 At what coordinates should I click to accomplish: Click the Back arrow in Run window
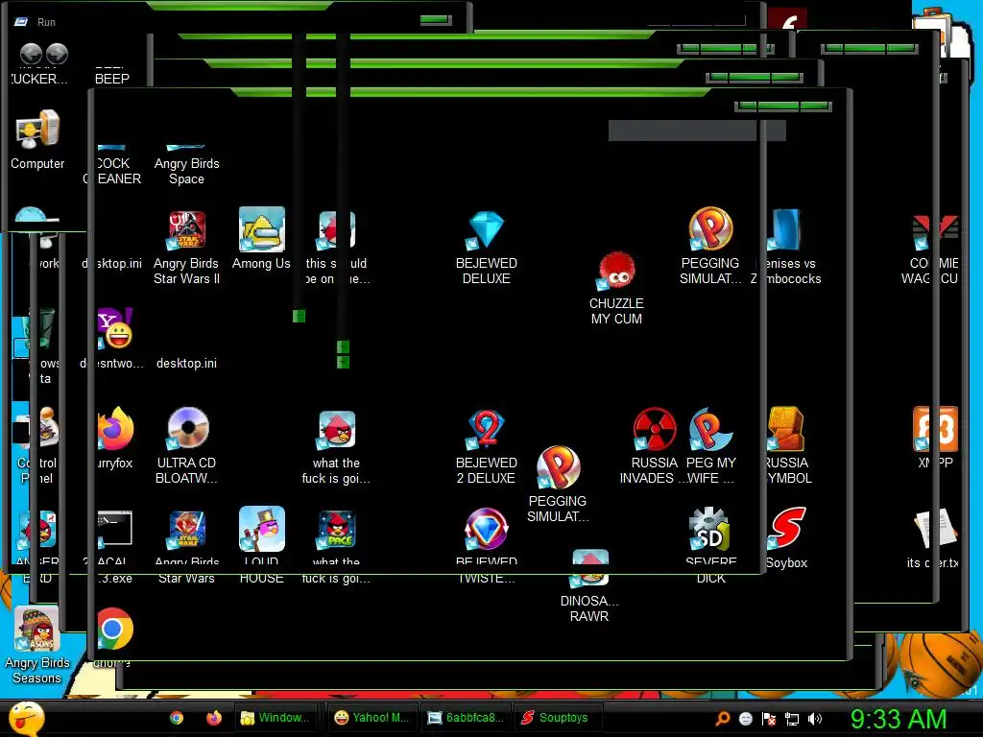(x=31, y=54)
